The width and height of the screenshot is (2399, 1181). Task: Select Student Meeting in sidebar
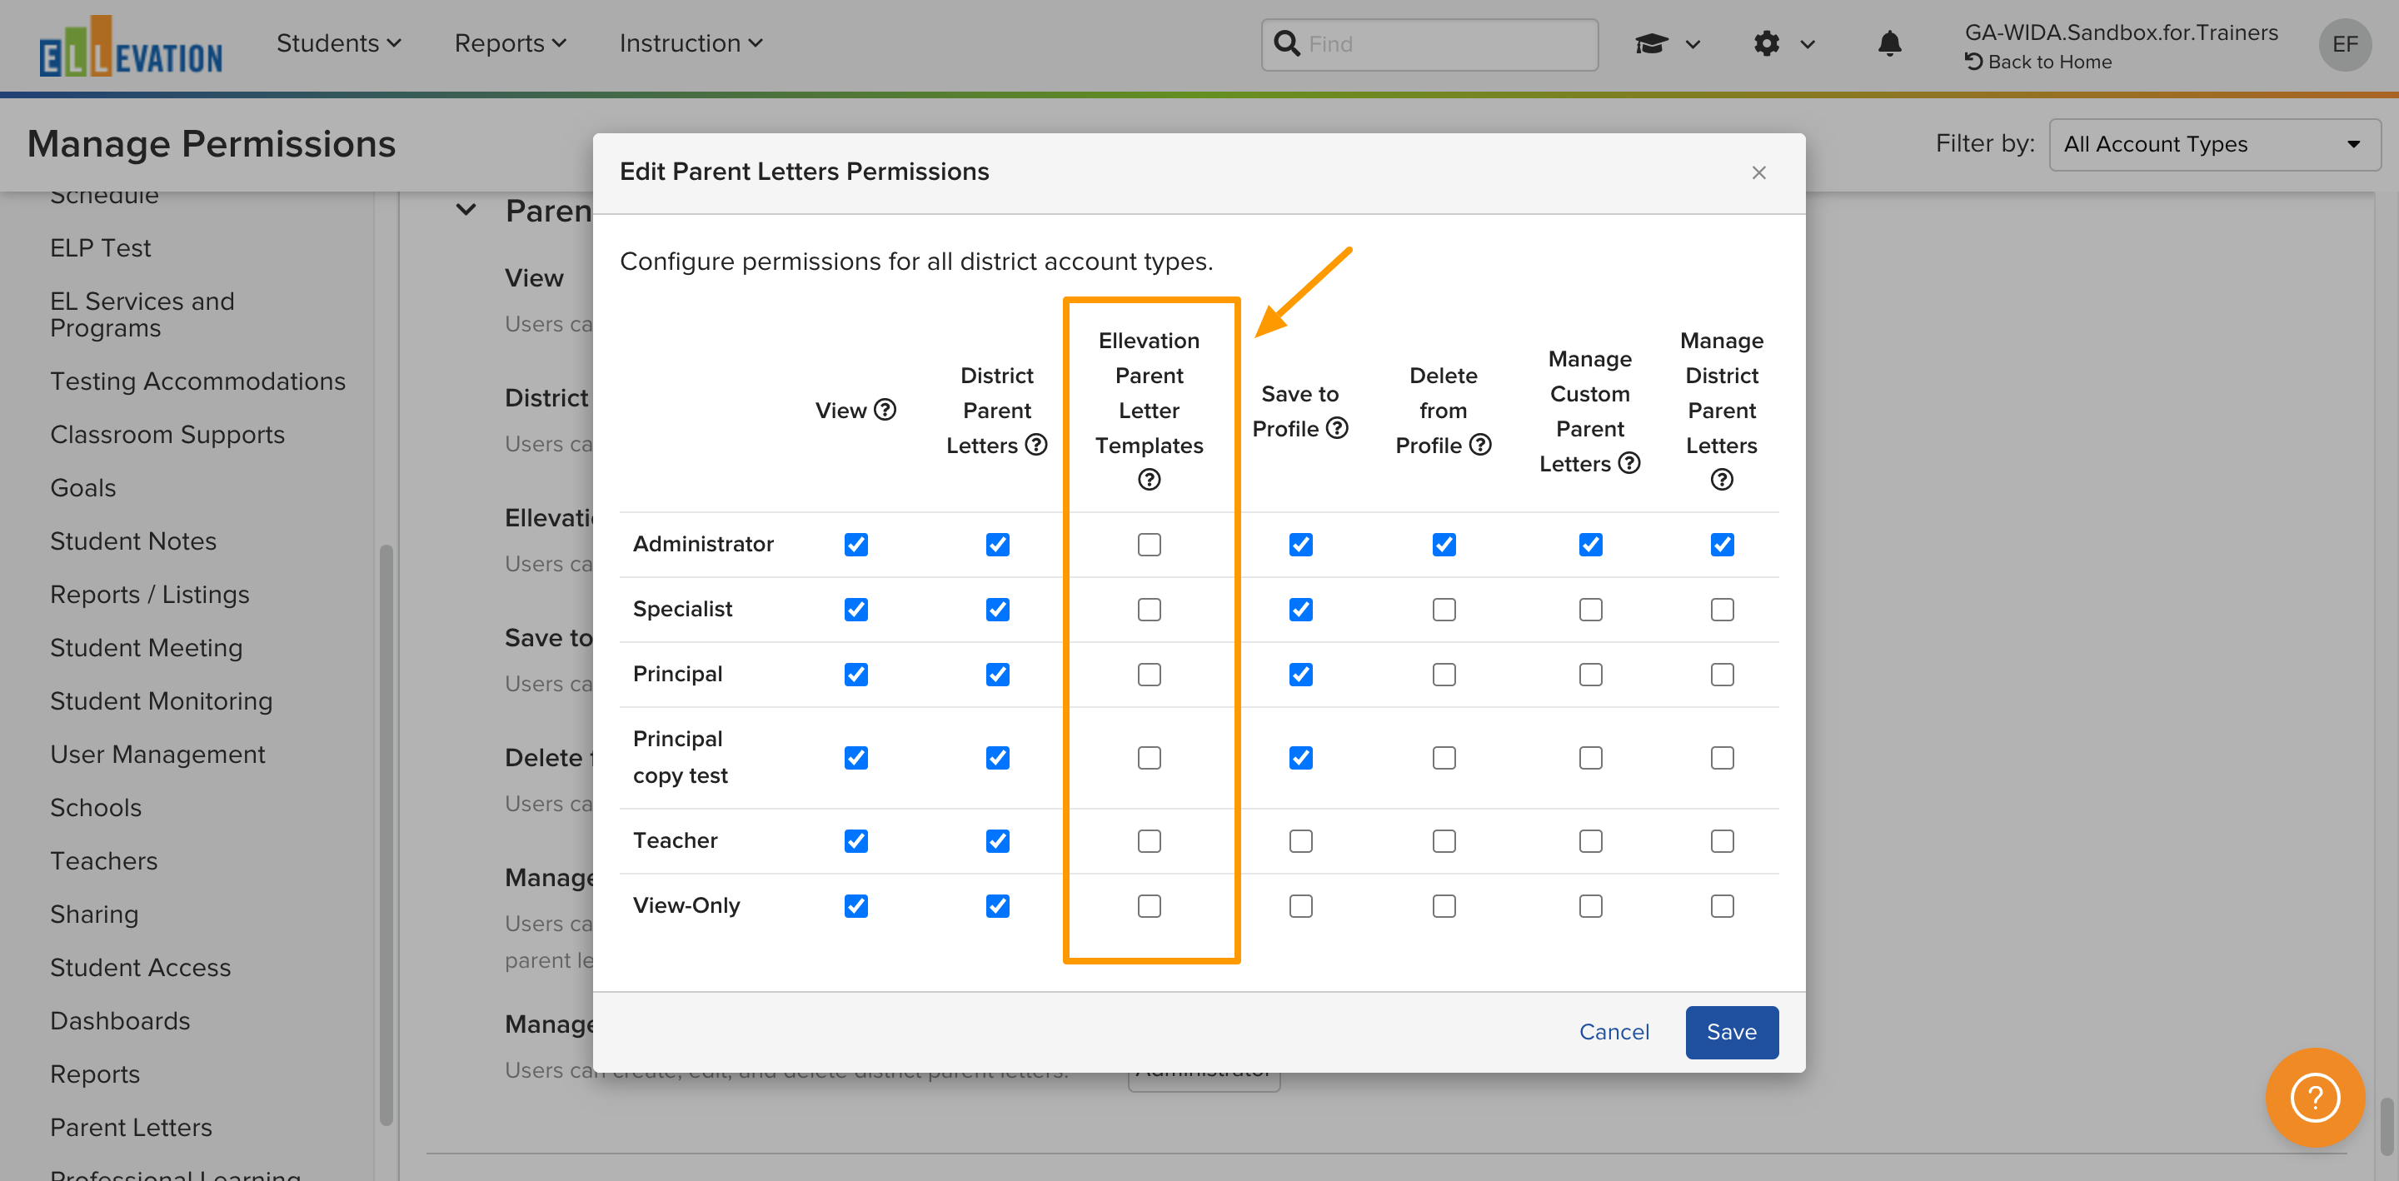point(147,648)
